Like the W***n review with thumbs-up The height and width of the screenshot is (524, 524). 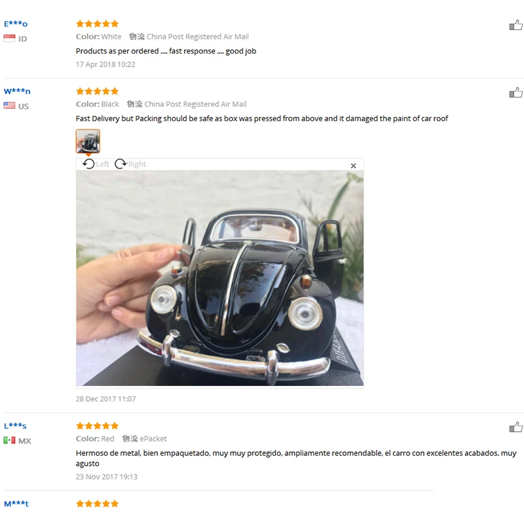pyautogui.click(x=516, y=92)
